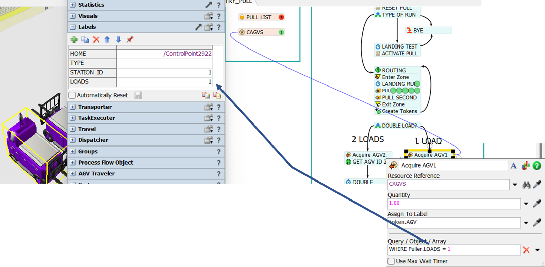
Task: Use the sampler eyedropper for Quantity
Action: point(537,204)
